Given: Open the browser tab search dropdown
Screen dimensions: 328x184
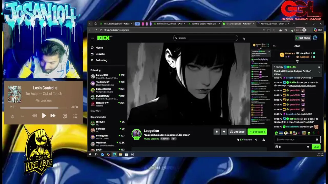Looking at the screenshot, I should click(x=90, y=24).
